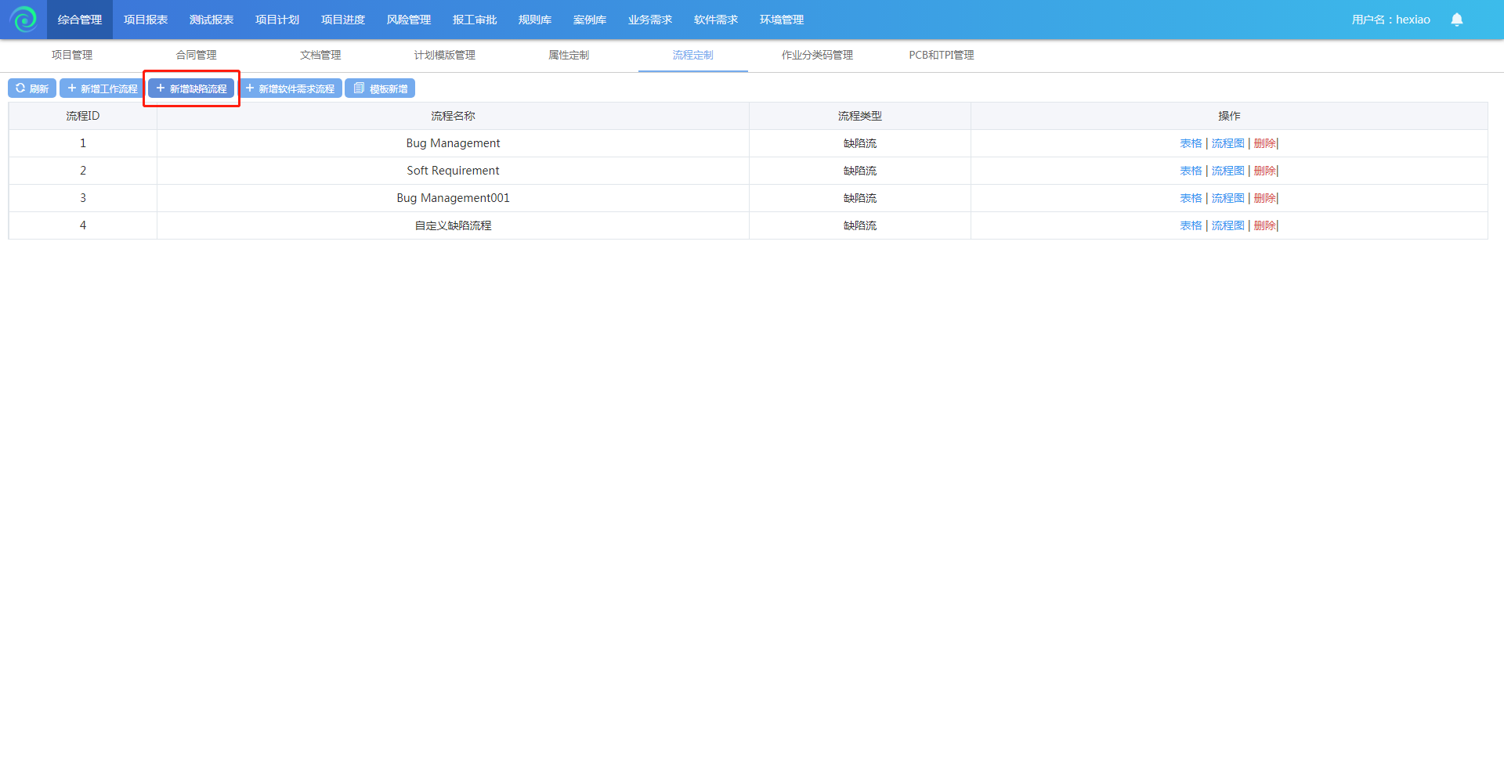Select the Soft Requirement name cell
The image size is (1504, 757).
[x=453, y=171]
